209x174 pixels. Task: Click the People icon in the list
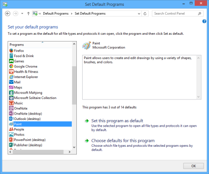pos(11,129)
